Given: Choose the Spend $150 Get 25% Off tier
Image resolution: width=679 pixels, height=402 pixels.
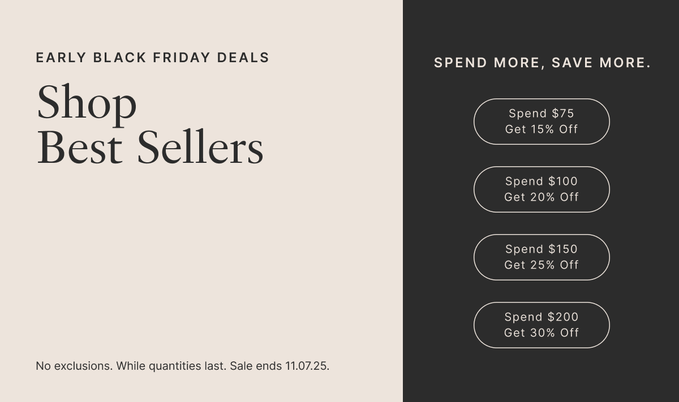Looking at the screenshot, I should [x=542, y=257].
